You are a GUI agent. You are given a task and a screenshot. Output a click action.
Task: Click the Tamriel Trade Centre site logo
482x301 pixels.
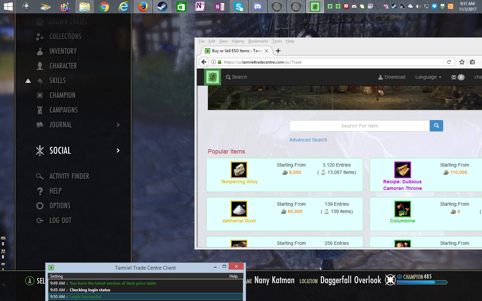tap(213, 77)
